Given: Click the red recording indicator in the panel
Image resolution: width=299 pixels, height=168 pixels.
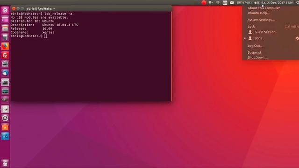Looking at the screenshot, I should [204, 3].
